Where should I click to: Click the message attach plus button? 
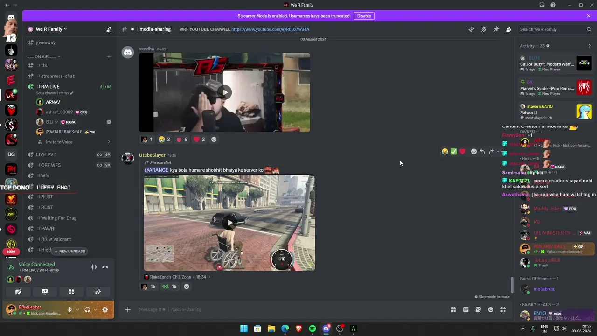128,309
